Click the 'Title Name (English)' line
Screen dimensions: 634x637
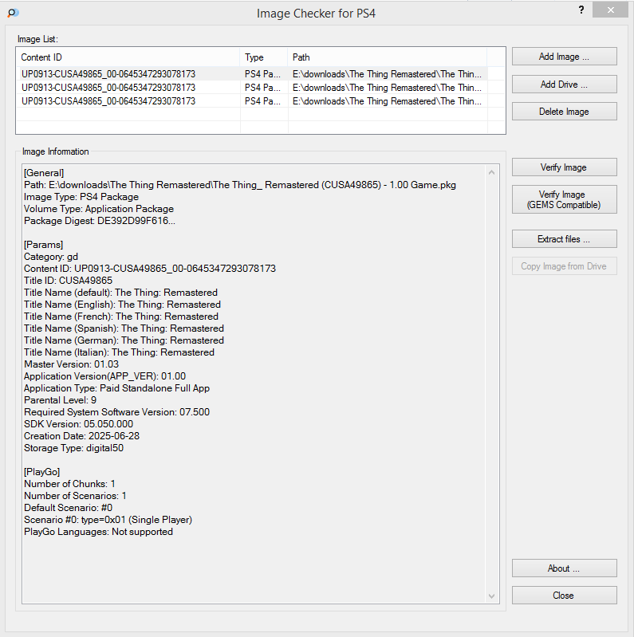tap(122, 305)
